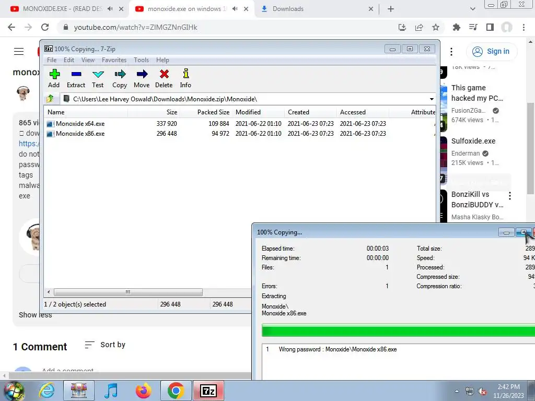Open the media controls icon in Chrome toolbar

point(473,27)
